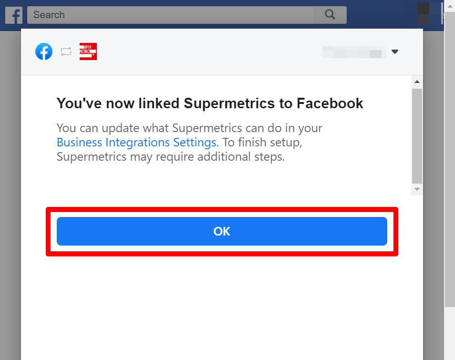The width and height of the screenshot is (455, 360).
Task: Select the search magnifier icon
Action: point(330,15)
